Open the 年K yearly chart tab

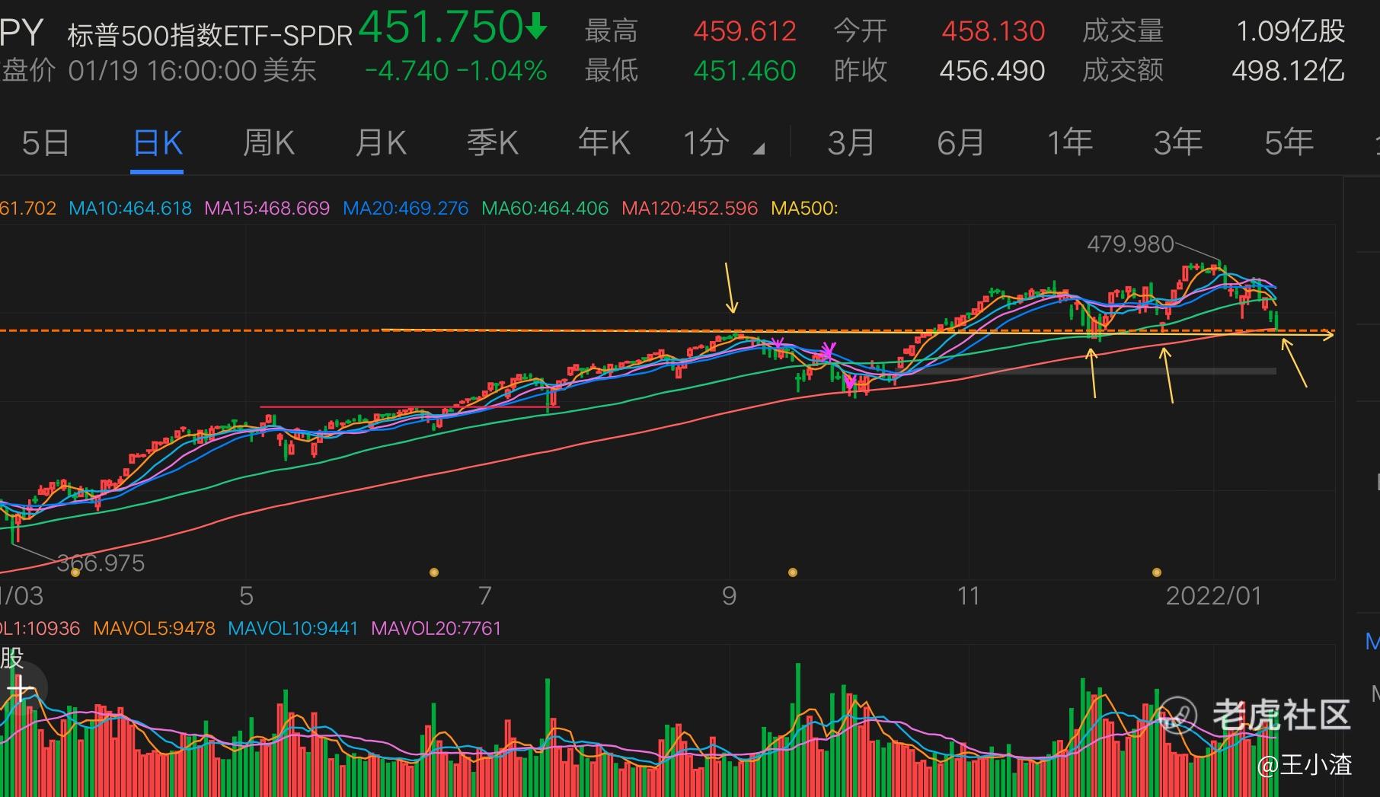(604, 143)
